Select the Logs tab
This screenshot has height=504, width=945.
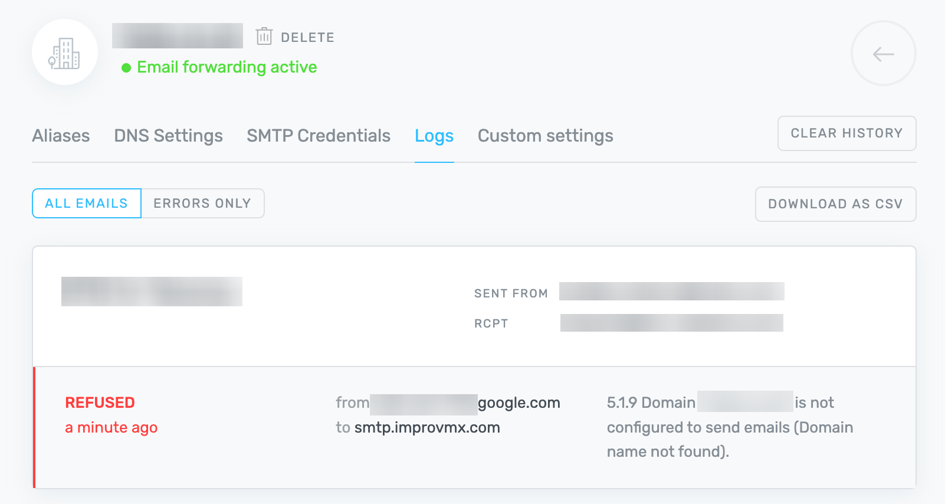[x=434, y=136]
